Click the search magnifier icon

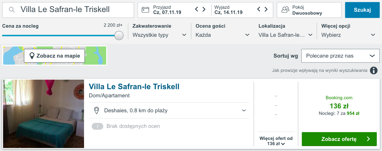(11, 10)
